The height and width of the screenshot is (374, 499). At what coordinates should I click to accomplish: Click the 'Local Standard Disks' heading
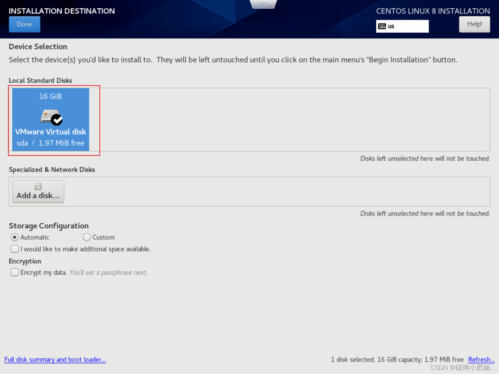[x=41, y=80]
